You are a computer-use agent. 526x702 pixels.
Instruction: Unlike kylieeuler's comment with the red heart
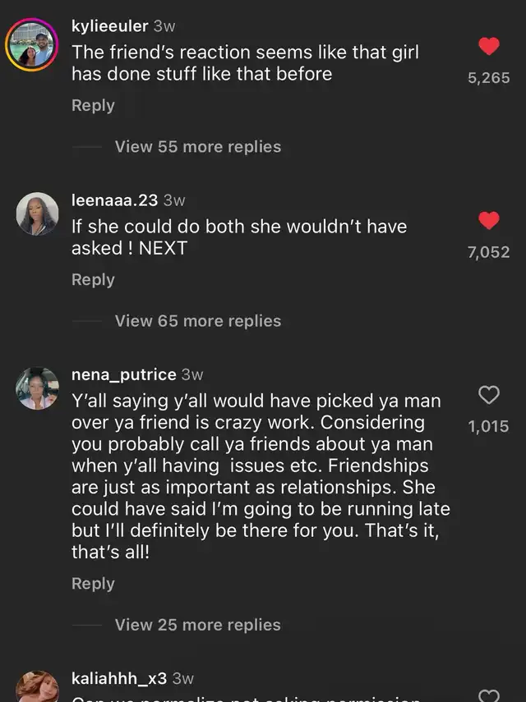(x=489, y=47)
